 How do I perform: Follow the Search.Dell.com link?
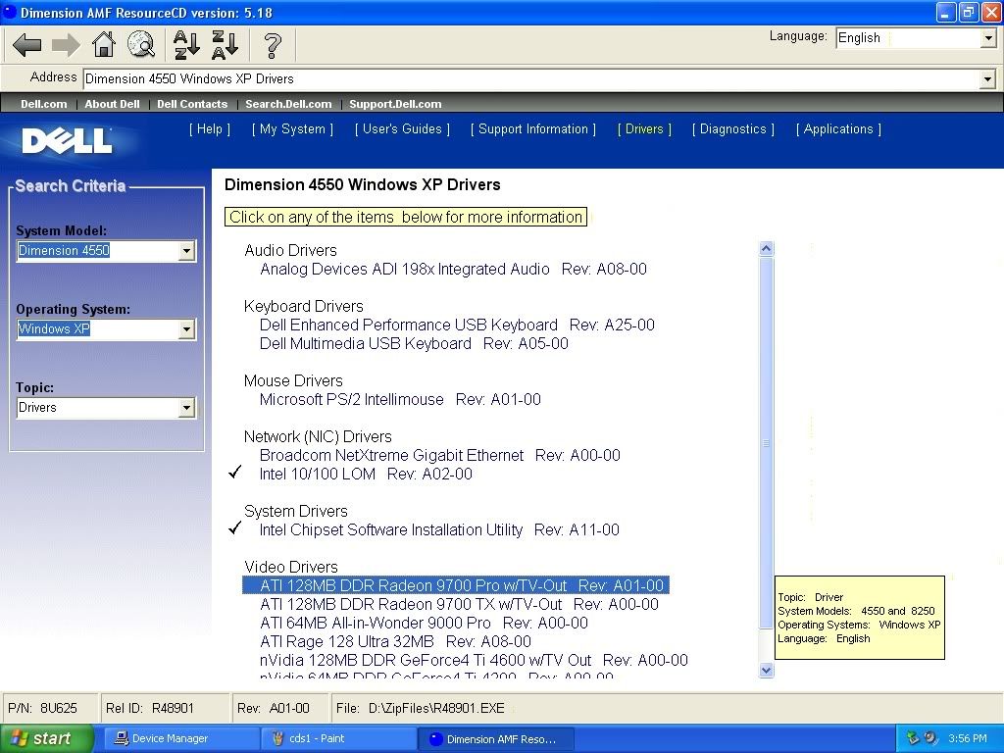[288, 104]
